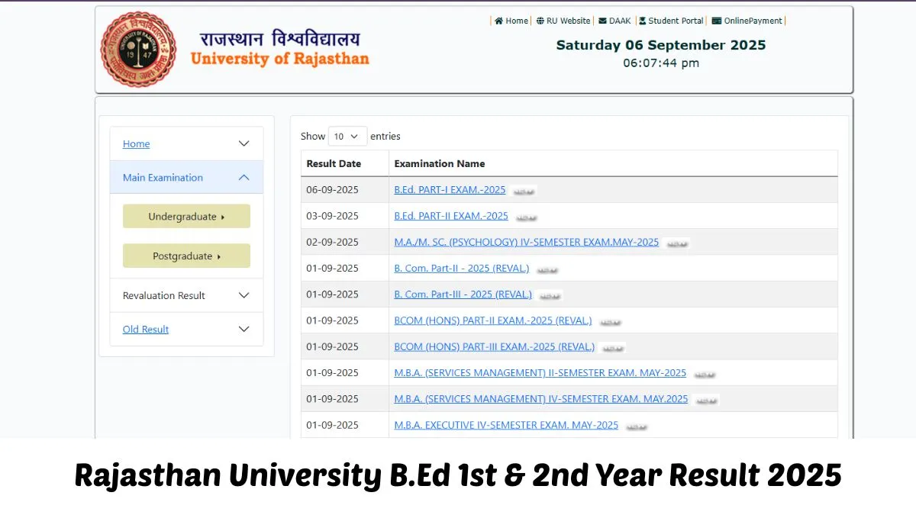Click the University of Rajasthan logo emblem
This screenshot has width=916, height=515.
pos(138,50)
